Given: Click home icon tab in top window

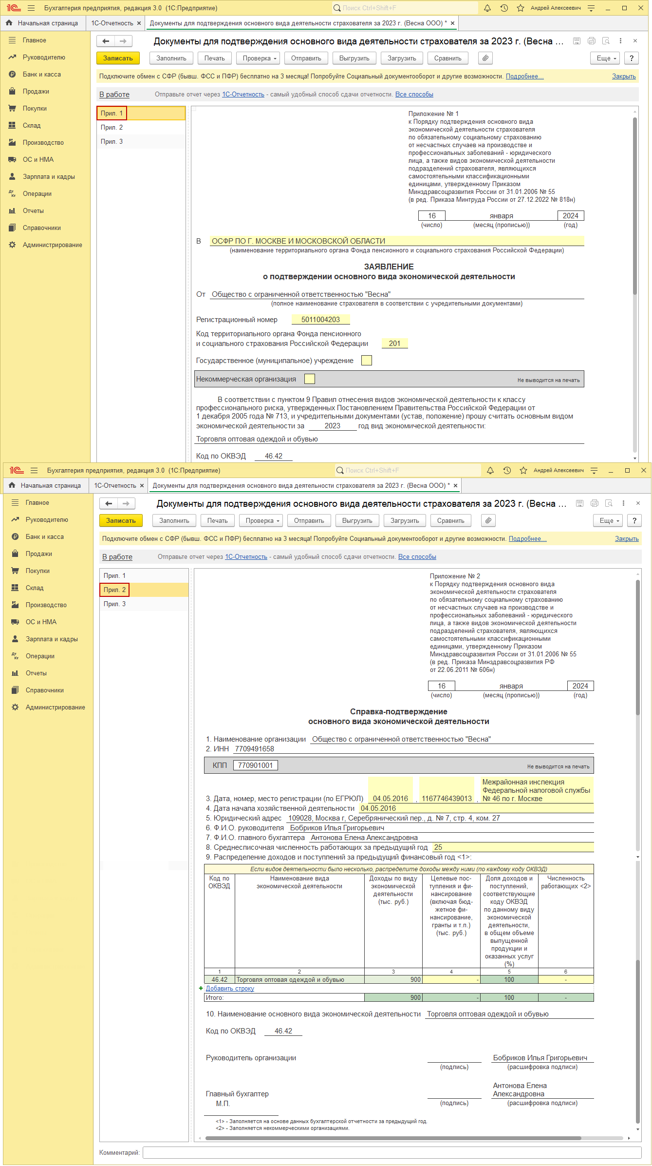Looking at the screenshot, I should tap(9, 23).
